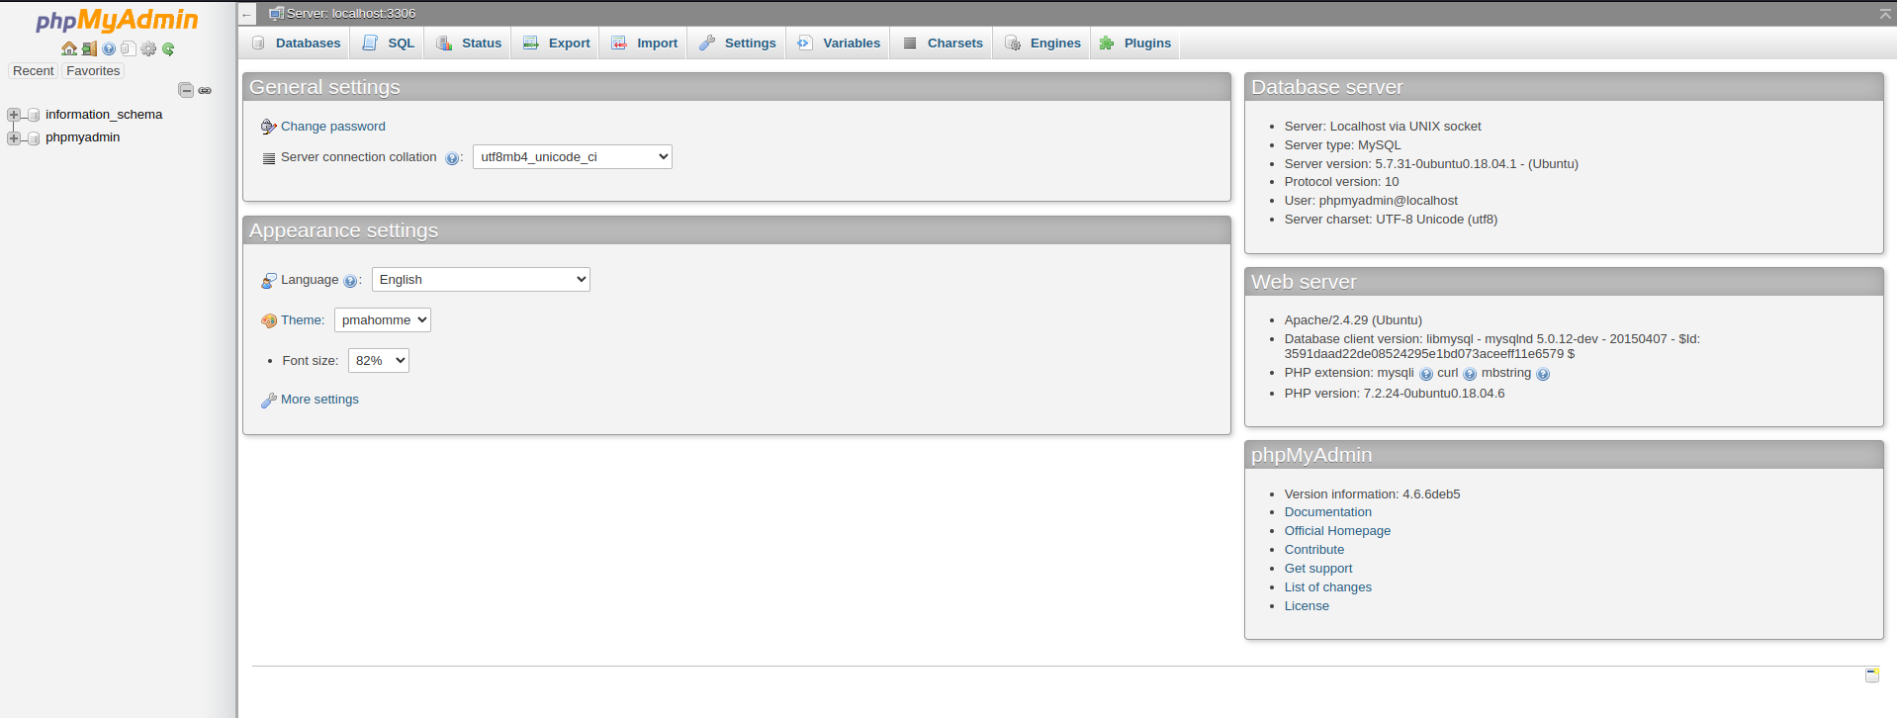Open navigation panel settings gear icon
The image size is (1897, 718).
tap(148, 48)
